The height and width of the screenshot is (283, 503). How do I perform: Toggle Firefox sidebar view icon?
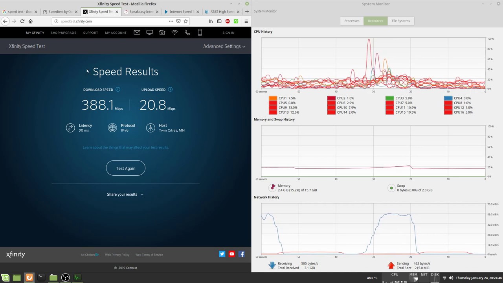[x=219, y=21]
